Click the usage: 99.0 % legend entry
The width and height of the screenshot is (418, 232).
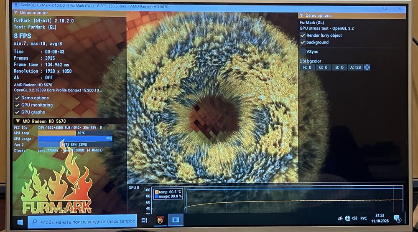pyautogui.click(x=168, y=197)
